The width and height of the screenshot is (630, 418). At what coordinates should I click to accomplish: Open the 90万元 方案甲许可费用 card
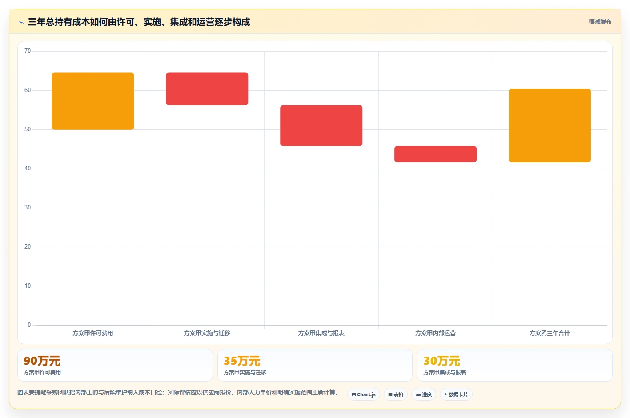pos(115,365)
